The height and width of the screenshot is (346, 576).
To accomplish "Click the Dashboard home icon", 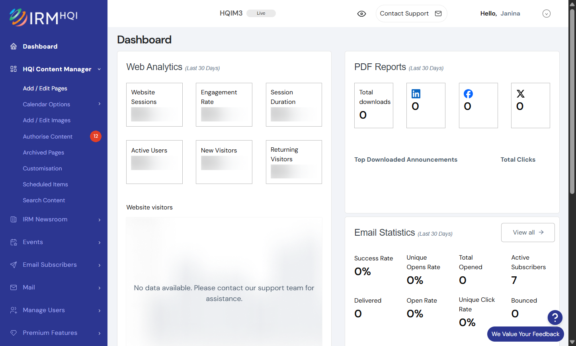I will click(14, 46).
